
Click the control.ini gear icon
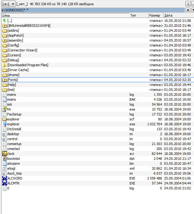pyautogui.click(x=4, y=139)
